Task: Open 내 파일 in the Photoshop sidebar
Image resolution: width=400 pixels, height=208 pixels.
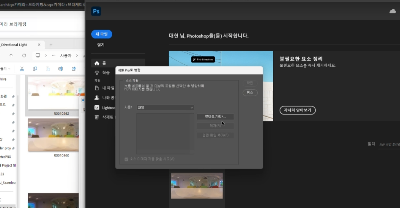Action: (x=105, y=88)
